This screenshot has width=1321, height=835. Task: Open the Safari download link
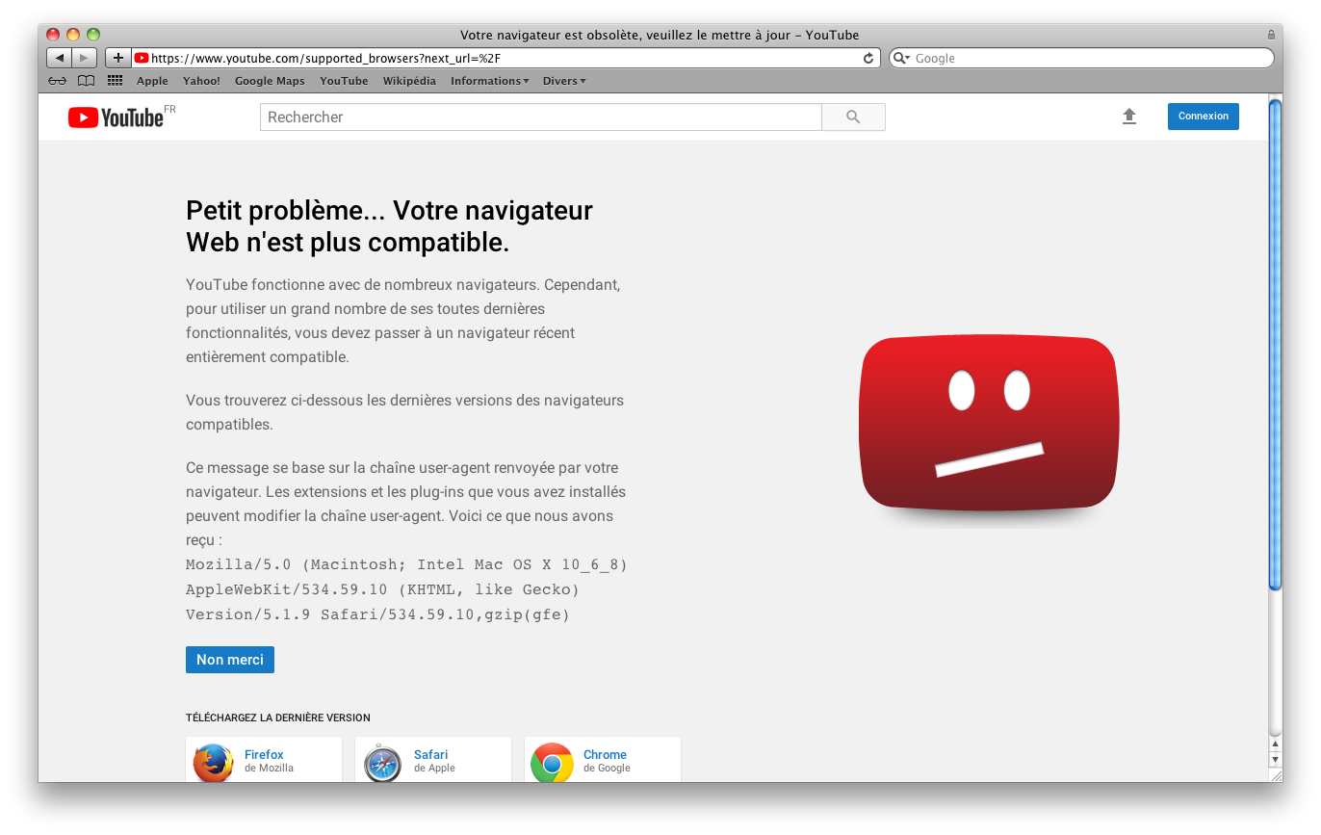tap(430, 755)
